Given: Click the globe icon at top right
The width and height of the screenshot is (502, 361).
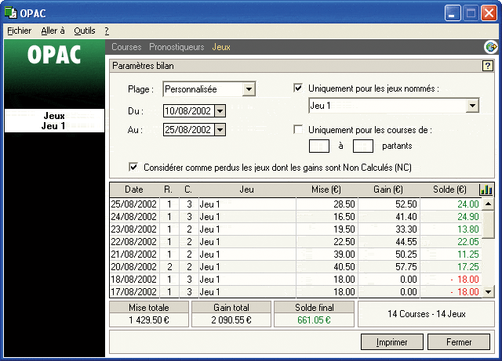Looking at the screenshot, I should [491, 48].
